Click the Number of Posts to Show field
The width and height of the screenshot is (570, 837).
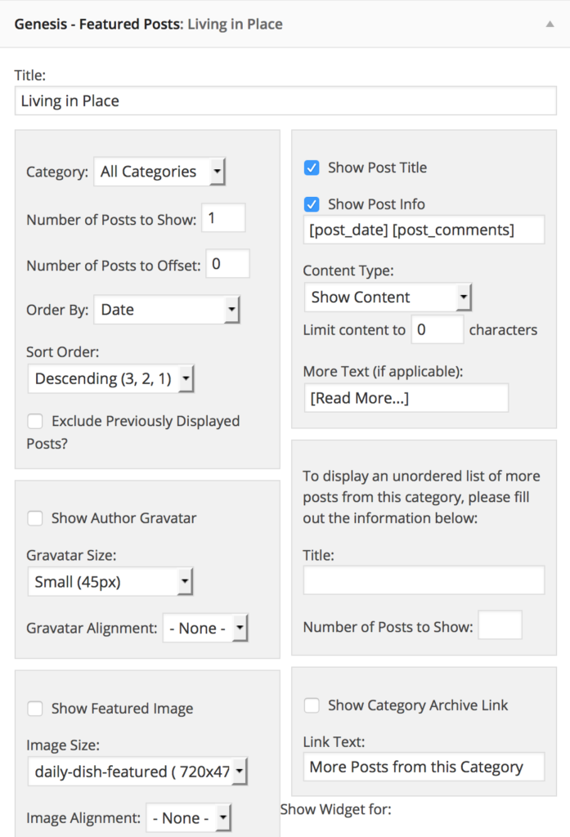point(223,217)
